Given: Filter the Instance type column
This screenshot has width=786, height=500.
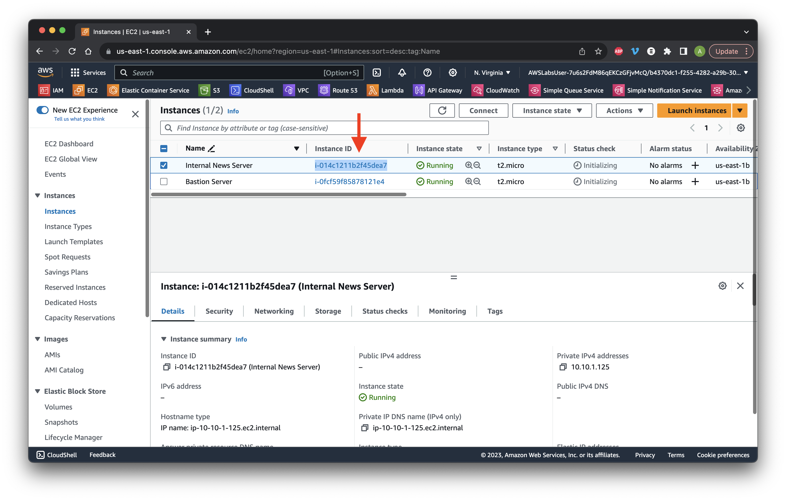Looking at the screenshot, I should point(555,149).
